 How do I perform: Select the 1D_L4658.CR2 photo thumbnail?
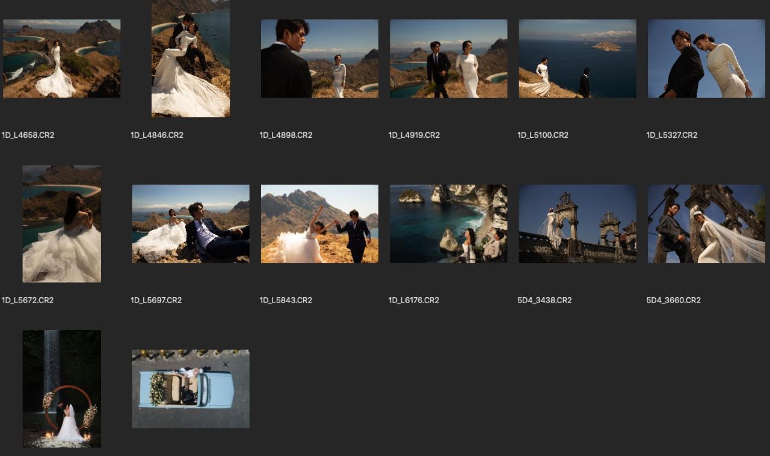[x=61, y=58]
